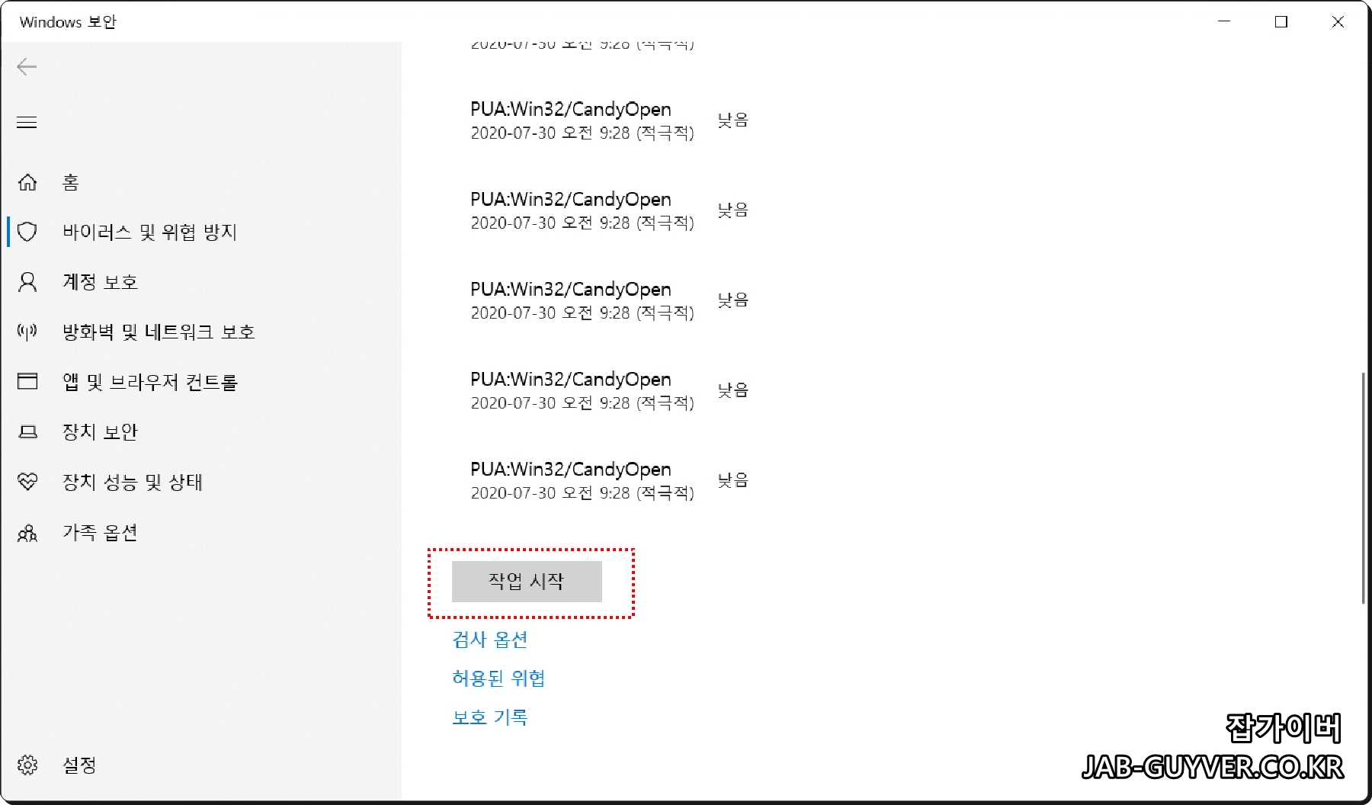The width and height of the screenshot is (1372, 805).
Task: Maximize the Windows 보안 window
Action: pyautogui.click(x=1281, y=21)
